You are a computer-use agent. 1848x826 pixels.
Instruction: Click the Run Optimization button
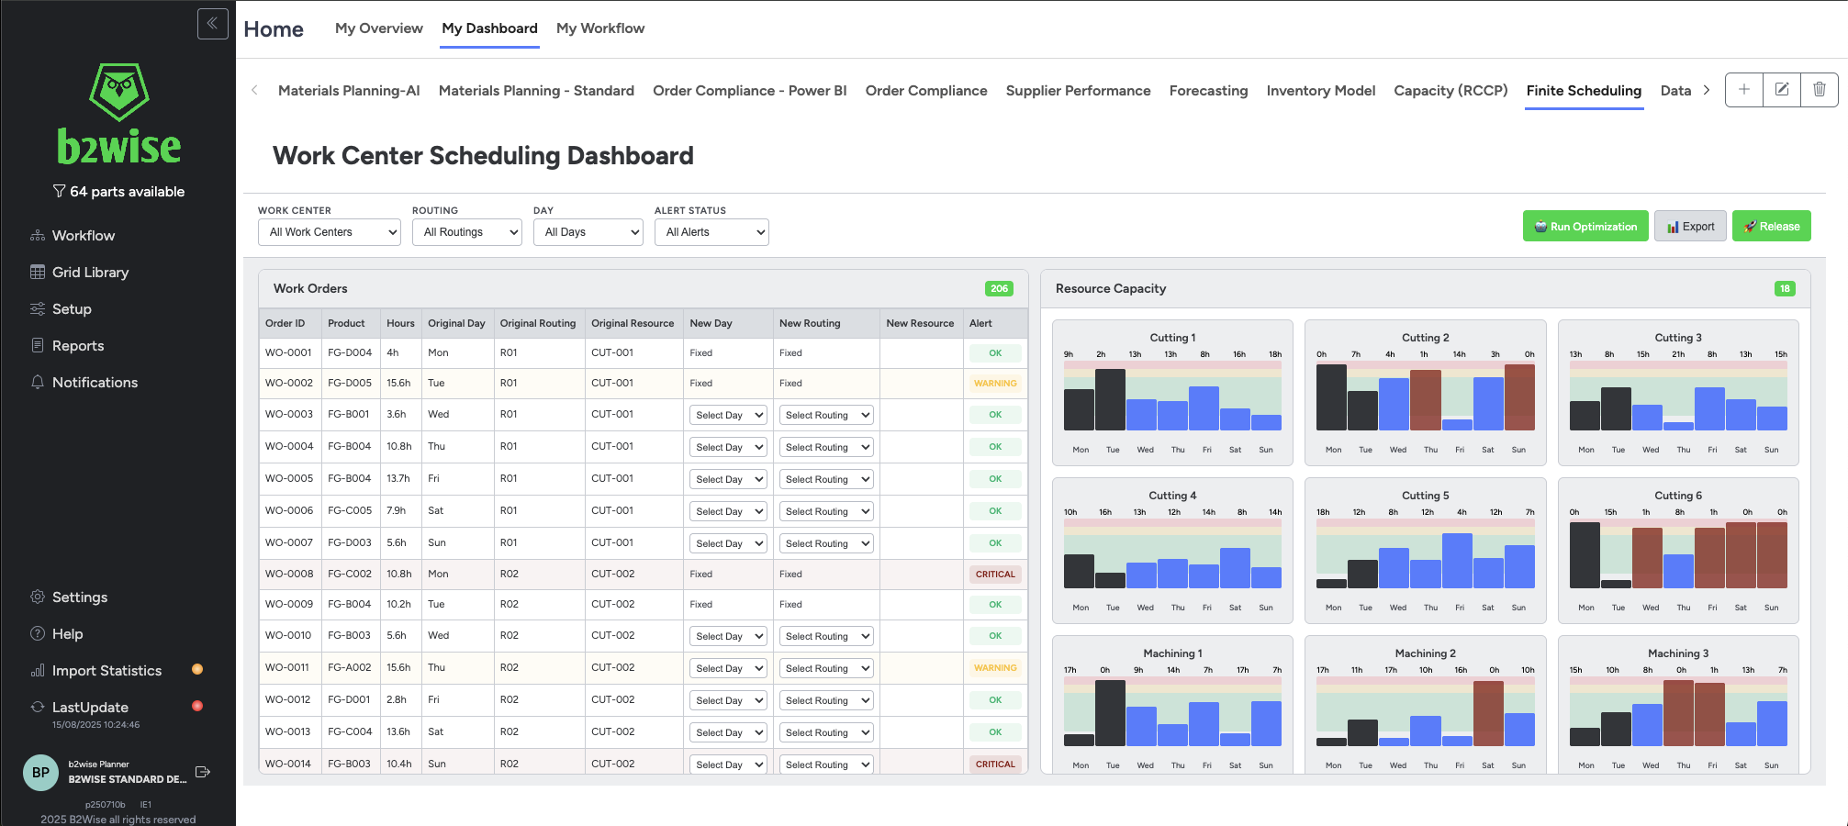pyautogui.click(x=1585, y=227)
